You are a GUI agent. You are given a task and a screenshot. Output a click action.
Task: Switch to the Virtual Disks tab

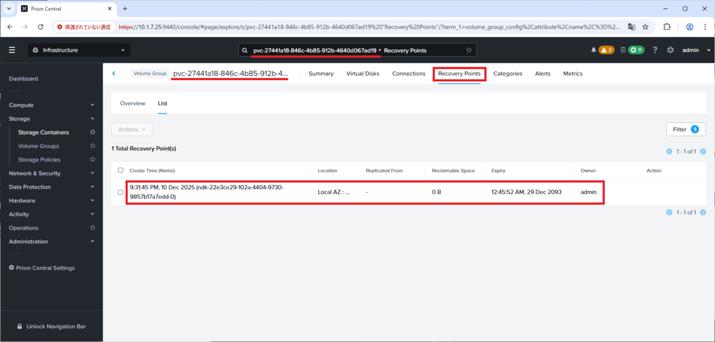pyautogui.click(x=363, y=74)
